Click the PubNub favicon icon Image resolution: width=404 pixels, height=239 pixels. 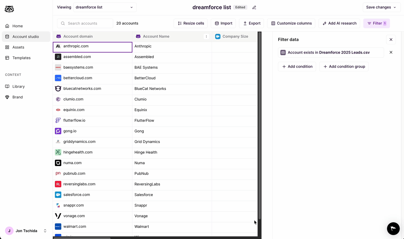point(58,173)
